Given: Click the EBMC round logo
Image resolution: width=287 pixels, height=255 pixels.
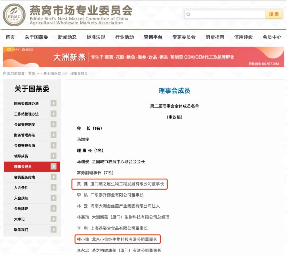Looking at the screenshot, I should click(x=14, y=15).
